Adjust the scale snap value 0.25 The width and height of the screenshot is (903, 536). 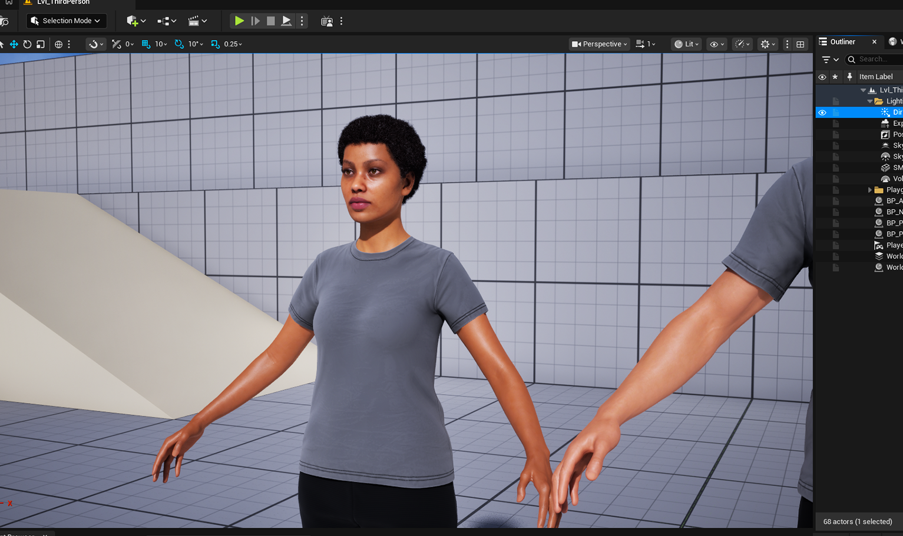[x=231, y=44]
